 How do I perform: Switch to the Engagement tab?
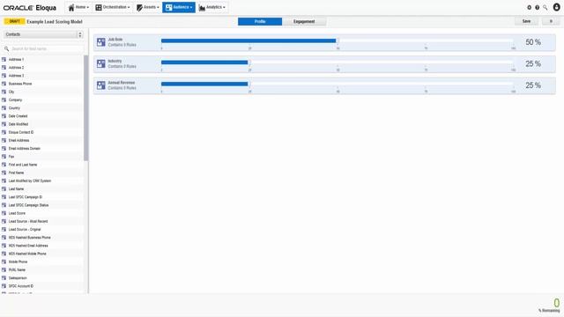click(x=304, y=21)
